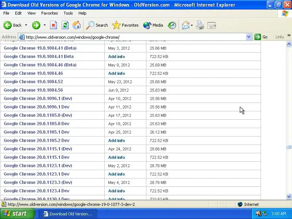This screenshot has height=219, width=292.
Task: Open the Search pane in the toolbar
Action: tap(97, 25)
